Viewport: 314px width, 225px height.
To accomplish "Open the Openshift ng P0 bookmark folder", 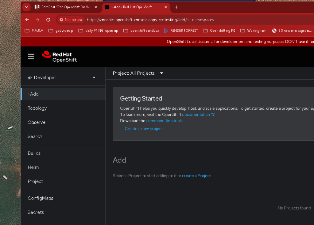I will (x=219, y=30).
